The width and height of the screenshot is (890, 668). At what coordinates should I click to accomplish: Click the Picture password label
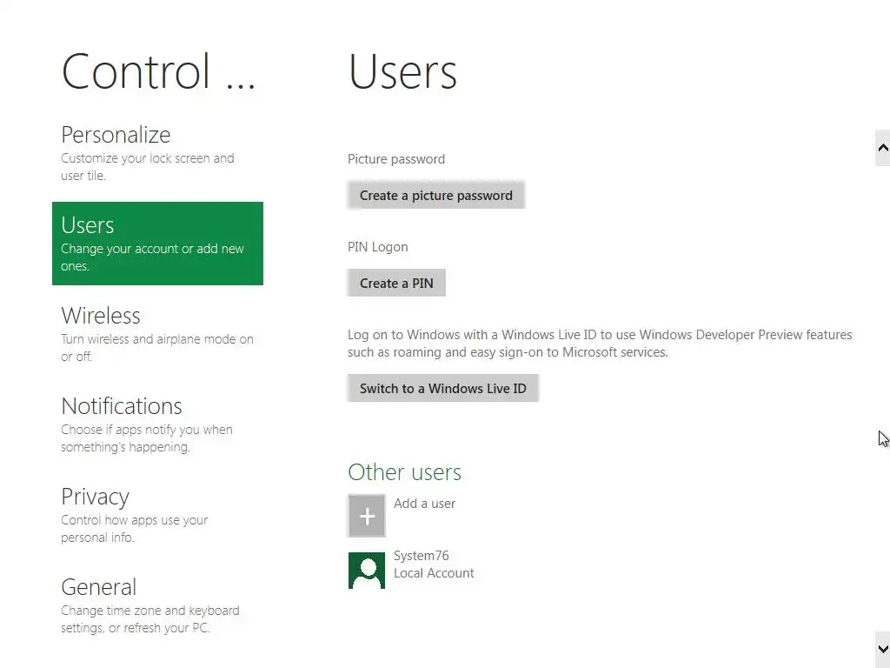[x=396, y=159]
